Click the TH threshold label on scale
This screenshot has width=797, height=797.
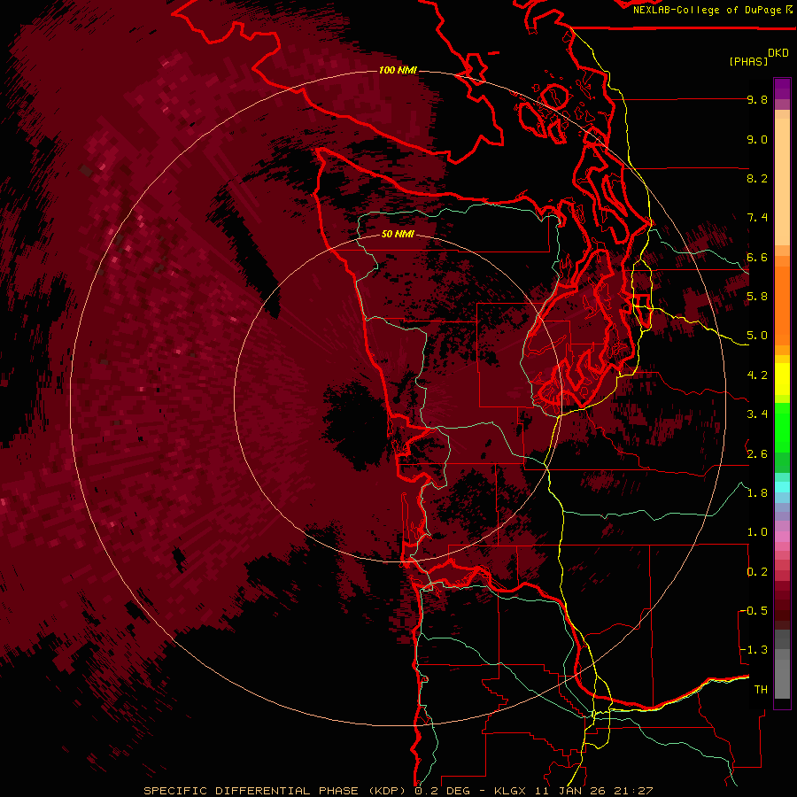click(761, 690)
